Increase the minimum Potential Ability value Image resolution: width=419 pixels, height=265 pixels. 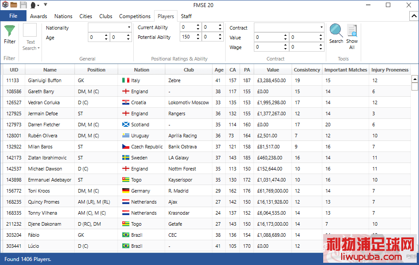tap(198, 35)
